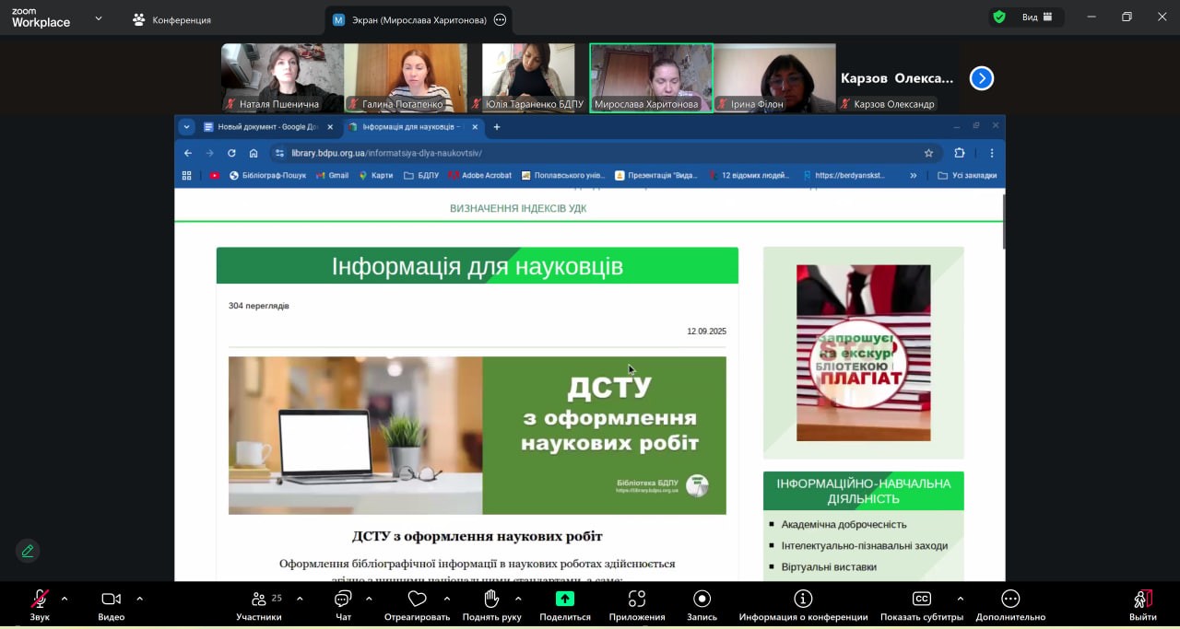Open Дополнительно more options menu
This screenshot has height=629, width=1180.
coord(1010,603)
